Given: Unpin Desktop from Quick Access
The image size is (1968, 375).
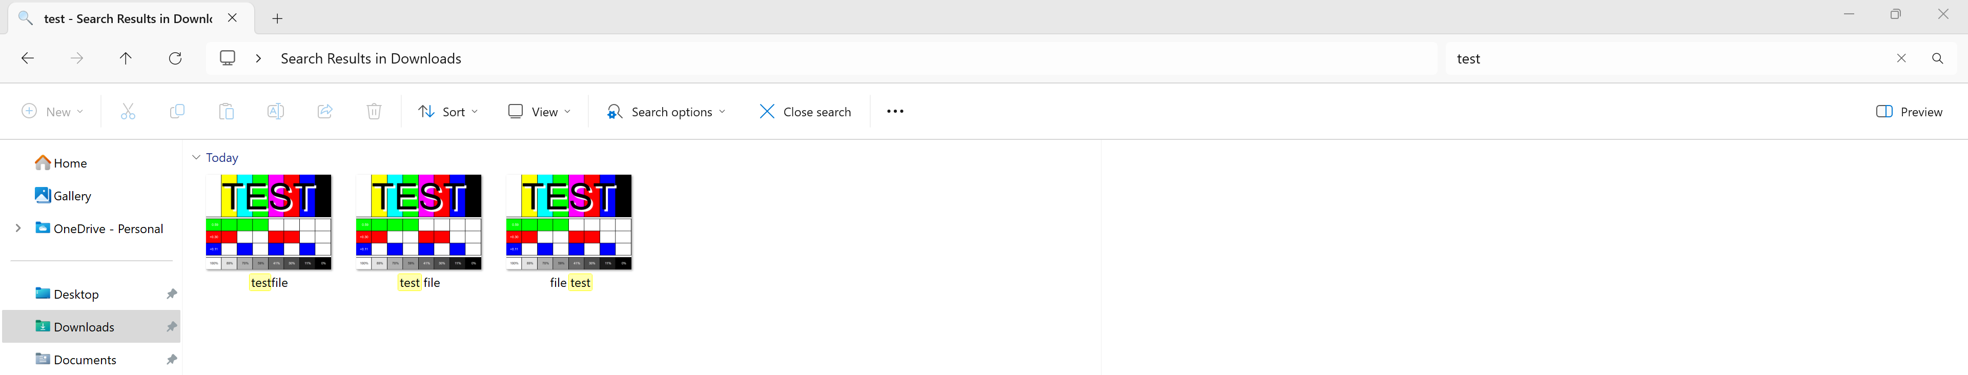Looking at the screenshot, I should click(172, 293).
